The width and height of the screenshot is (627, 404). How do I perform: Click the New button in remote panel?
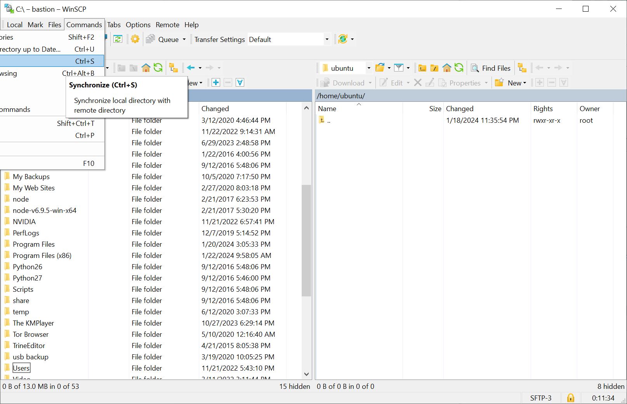tap(511, 83)
